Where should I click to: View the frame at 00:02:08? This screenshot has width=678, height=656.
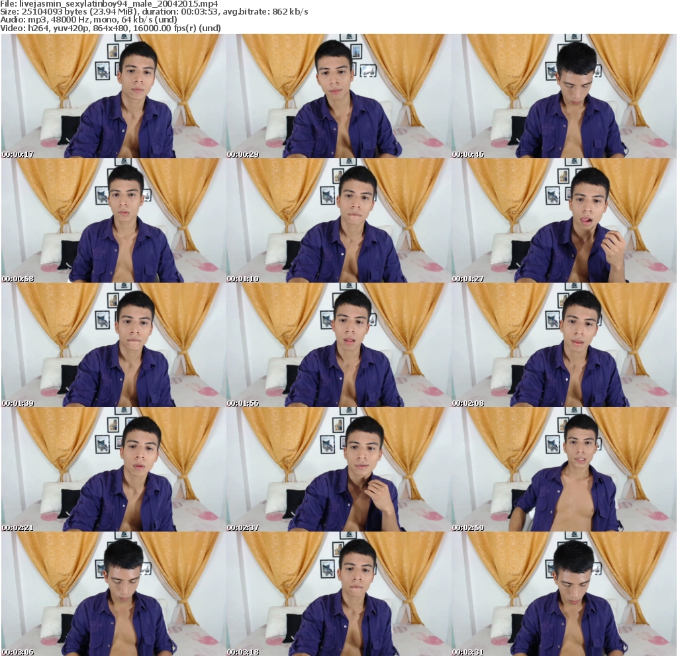point(564,345)
